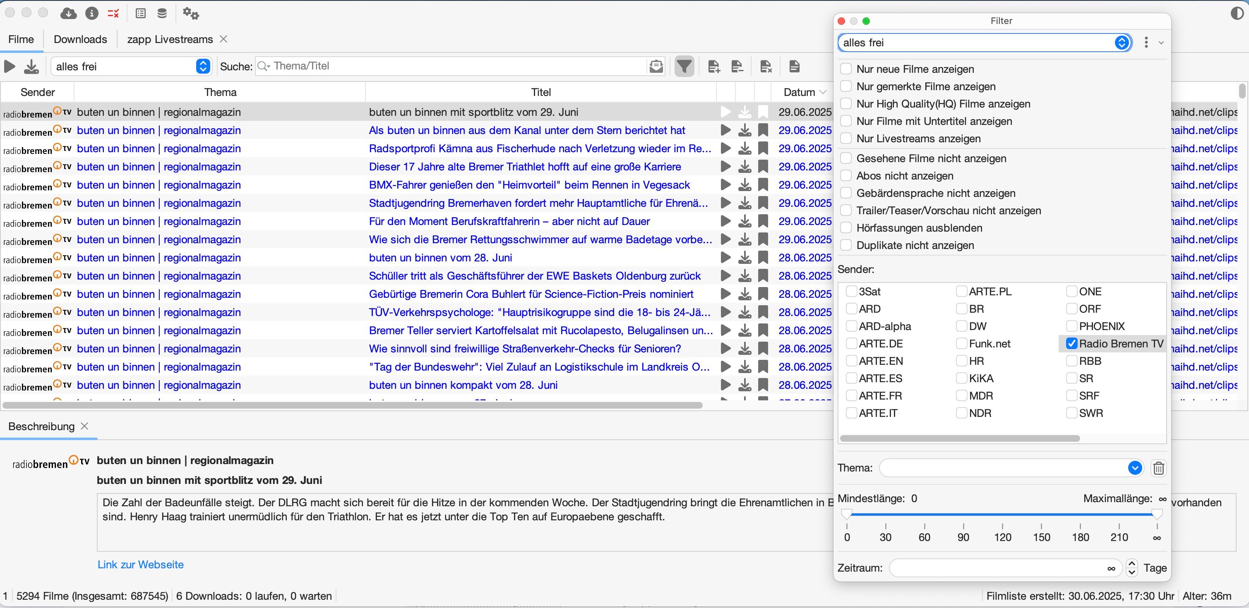Click the cloud download film list icon
This screenshot has width=1249, height=608.
coord(68,13)
